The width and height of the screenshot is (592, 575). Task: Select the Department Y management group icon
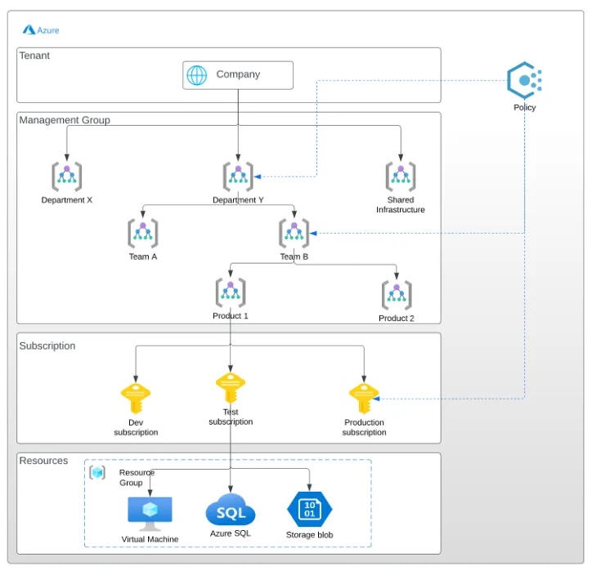238,176
